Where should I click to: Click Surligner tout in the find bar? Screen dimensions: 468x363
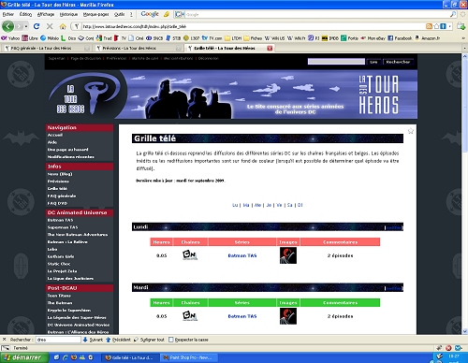pyautogui.click(x=149, y=340)
